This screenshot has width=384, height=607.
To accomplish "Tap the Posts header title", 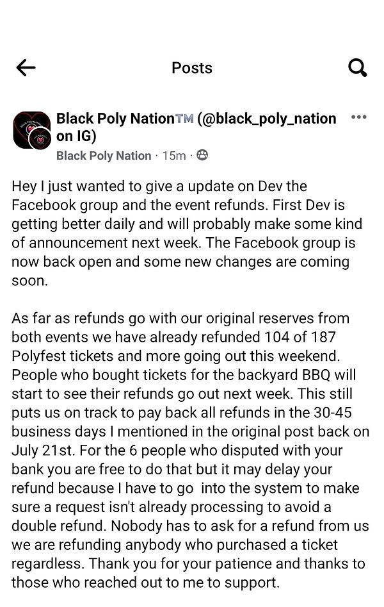I will click(x=192, y=68).
